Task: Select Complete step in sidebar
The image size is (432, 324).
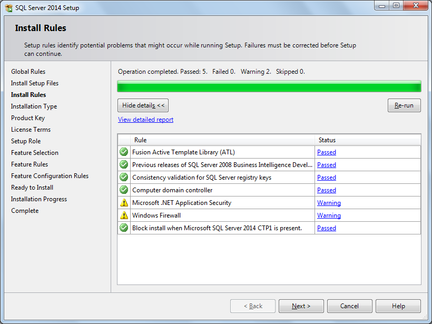Action: click(25, 211)
